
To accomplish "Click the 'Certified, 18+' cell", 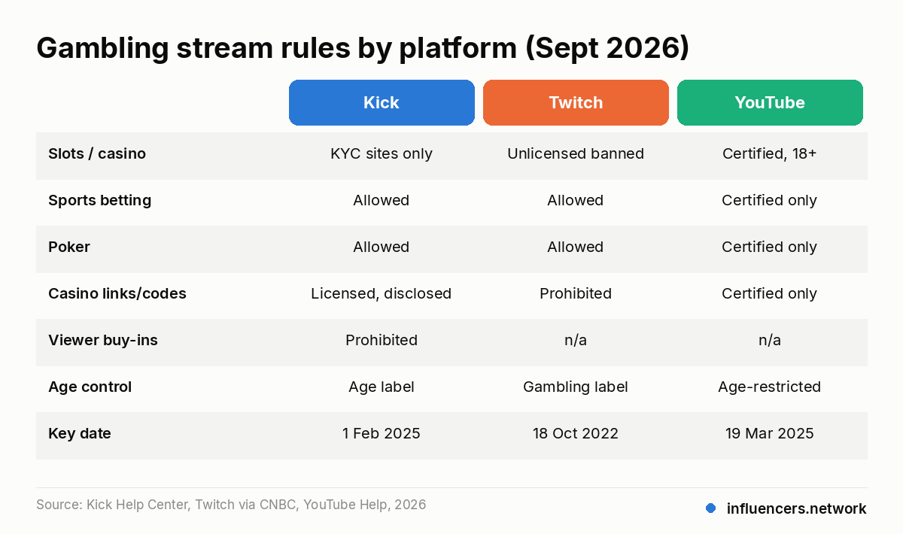I will click(x=770, y=153).
